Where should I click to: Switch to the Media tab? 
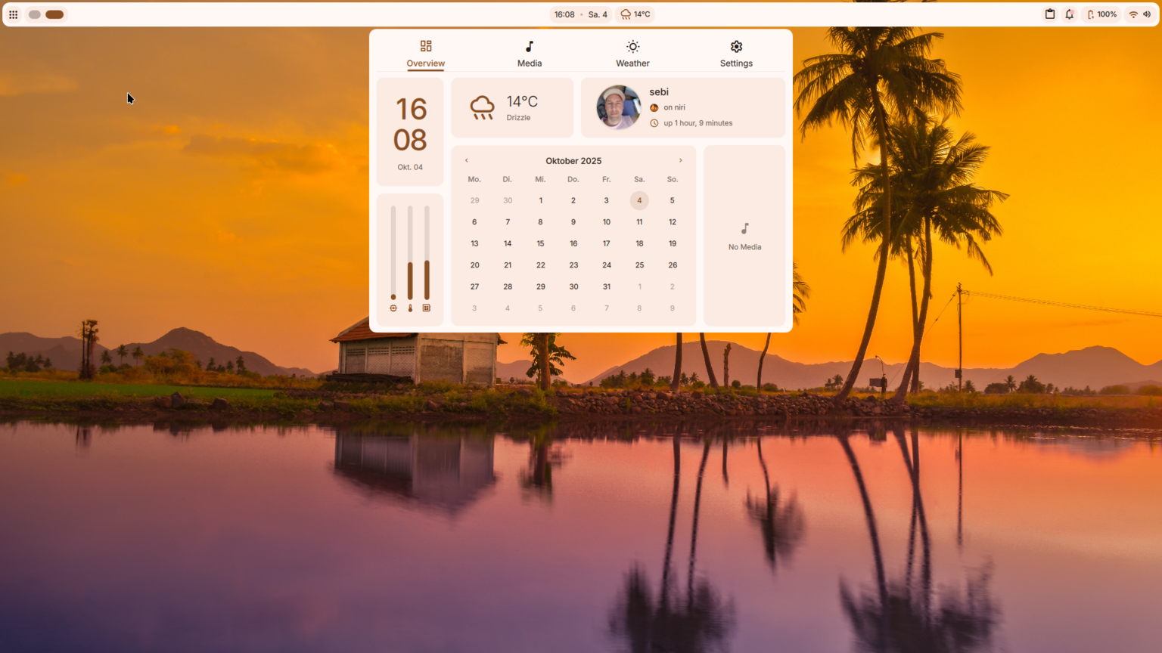530,54
